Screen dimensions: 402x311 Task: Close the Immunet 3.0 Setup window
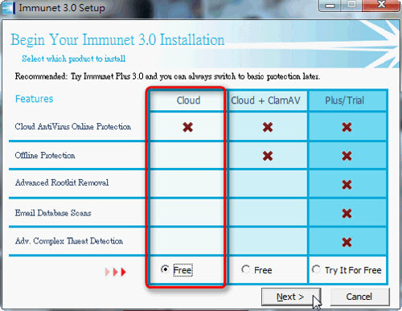point(381,6)
